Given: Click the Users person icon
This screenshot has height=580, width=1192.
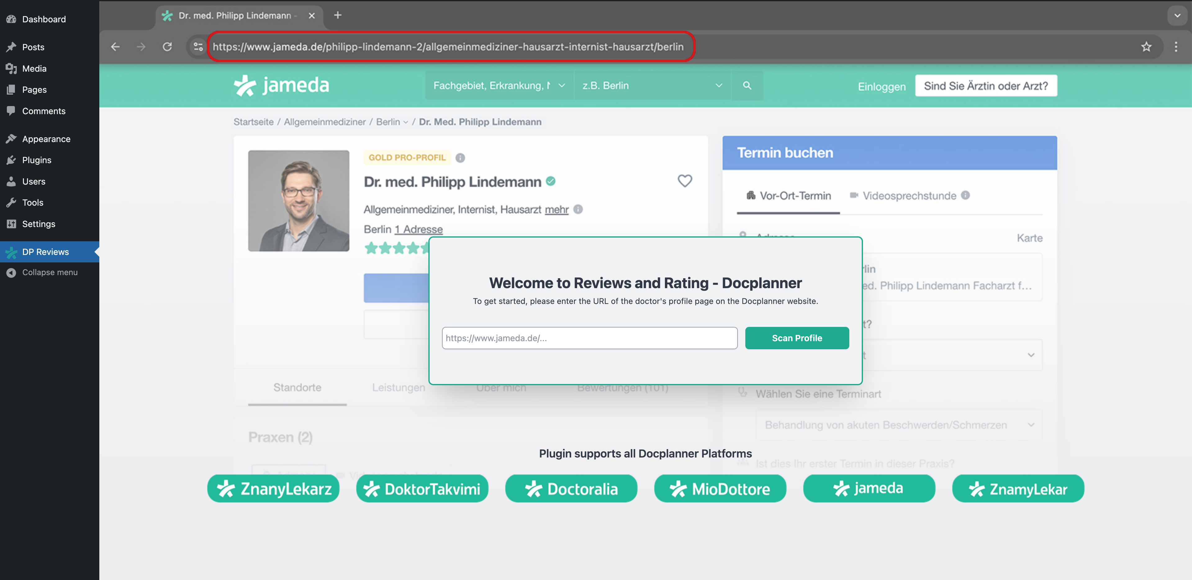Looking at the screenshot, I should click(11, 181).
